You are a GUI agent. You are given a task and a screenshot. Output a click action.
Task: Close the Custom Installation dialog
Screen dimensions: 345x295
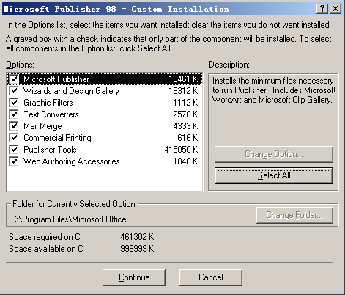tap(335, 9)
